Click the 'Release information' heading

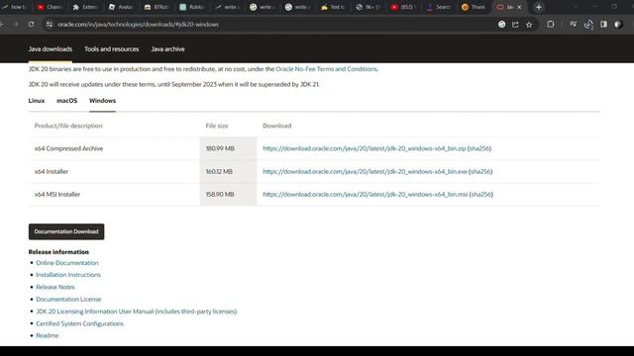(x=58, y=252)
